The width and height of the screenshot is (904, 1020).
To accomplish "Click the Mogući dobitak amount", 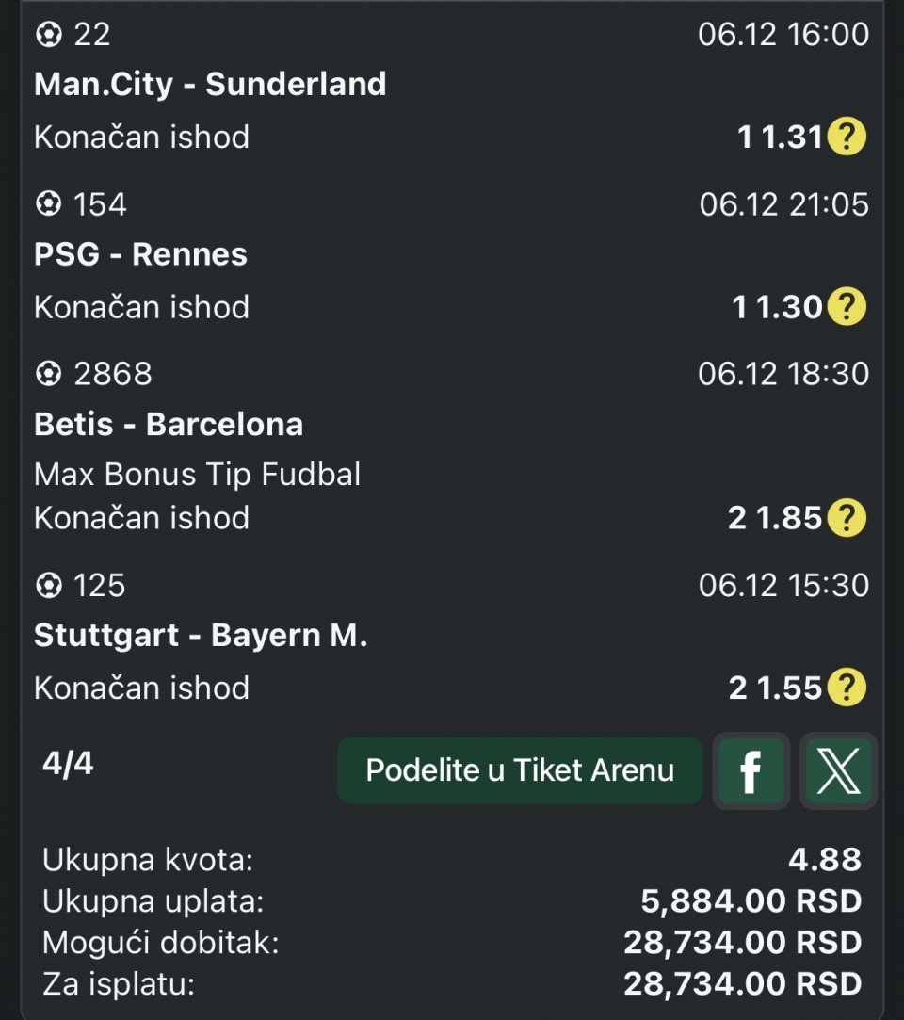I will [742, 942].
